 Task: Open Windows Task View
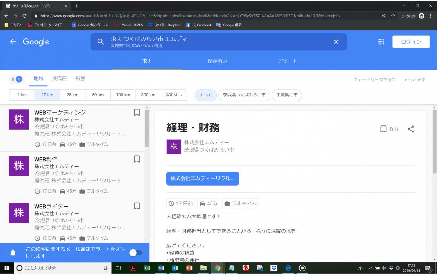(118, 268)
